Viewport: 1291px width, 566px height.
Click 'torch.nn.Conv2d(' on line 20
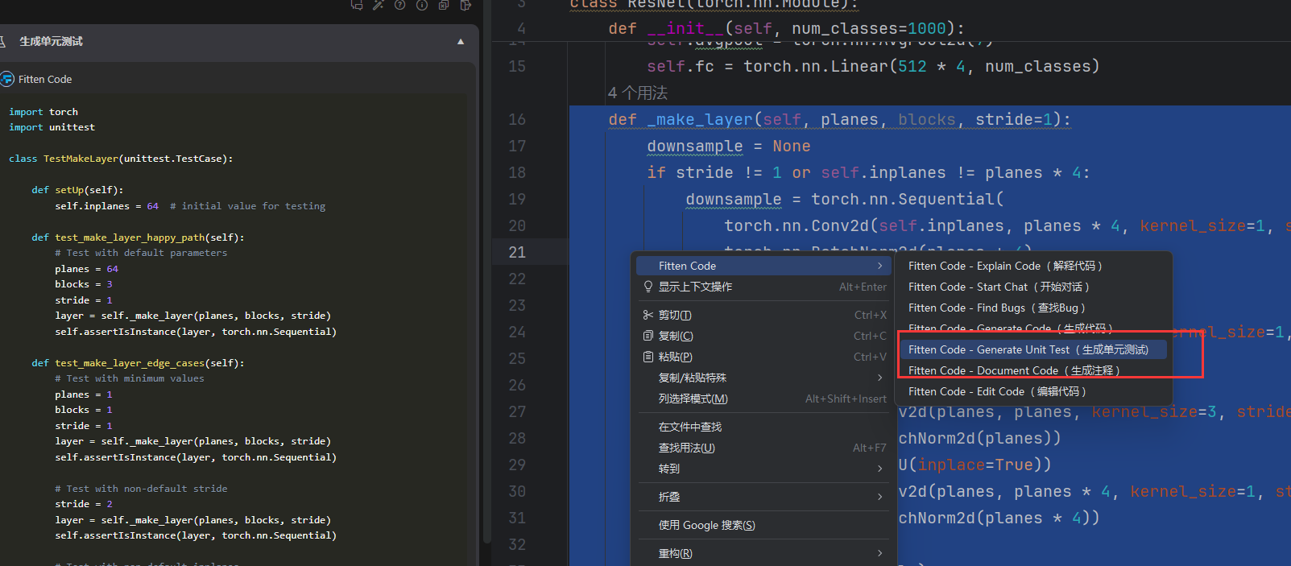point(801,226)
